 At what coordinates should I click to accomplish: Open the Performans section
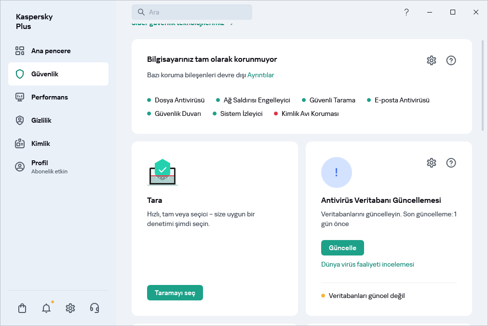click(50, 97)
